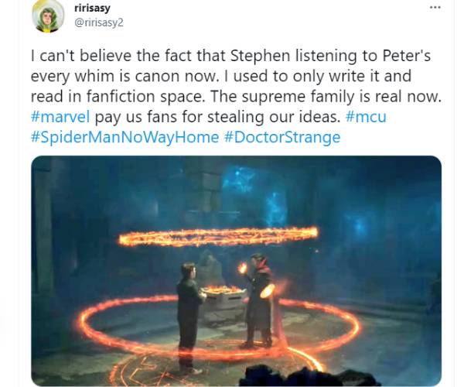
Task: Click the tweet text starting "I can't believe"
Action: 236,96
